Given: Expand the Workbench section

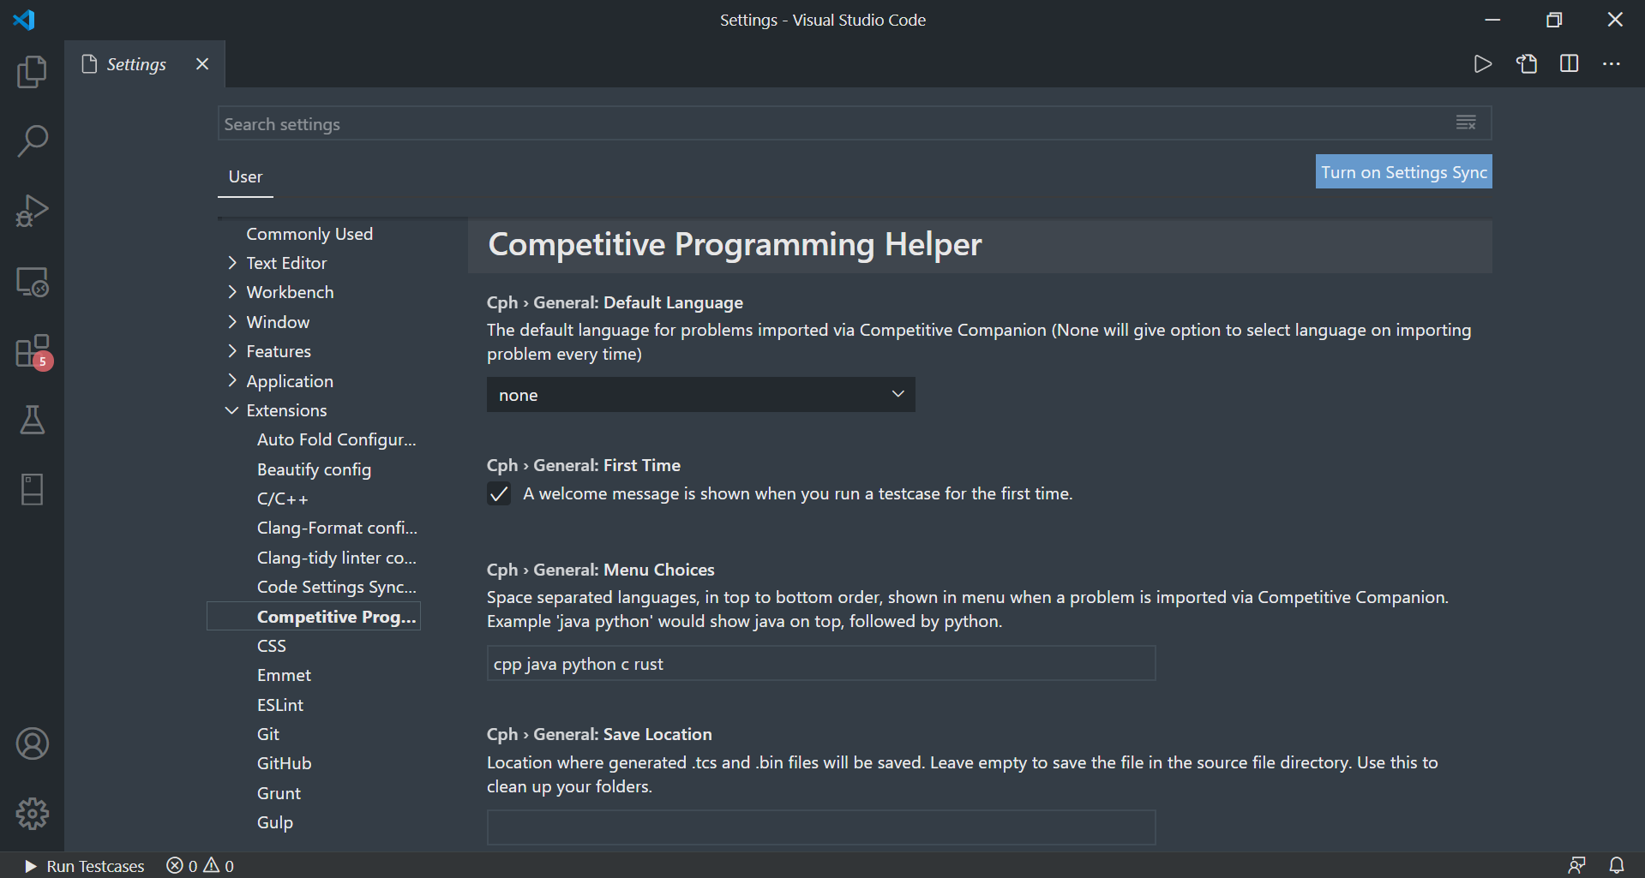Looking at the screenshot, I should coord(231,292).
